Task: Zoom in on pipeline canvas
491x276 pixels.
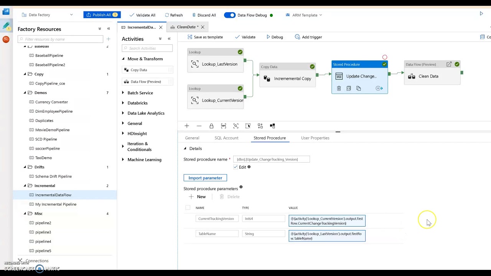Action: 187,126
